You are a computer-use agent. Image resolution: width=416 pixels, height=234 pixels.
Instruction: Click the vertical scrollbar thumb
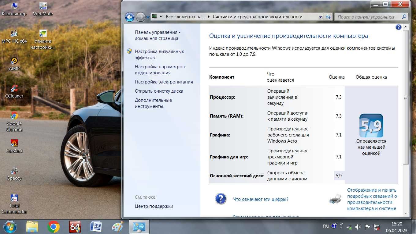pyautogui.click(x=406, y=97)
